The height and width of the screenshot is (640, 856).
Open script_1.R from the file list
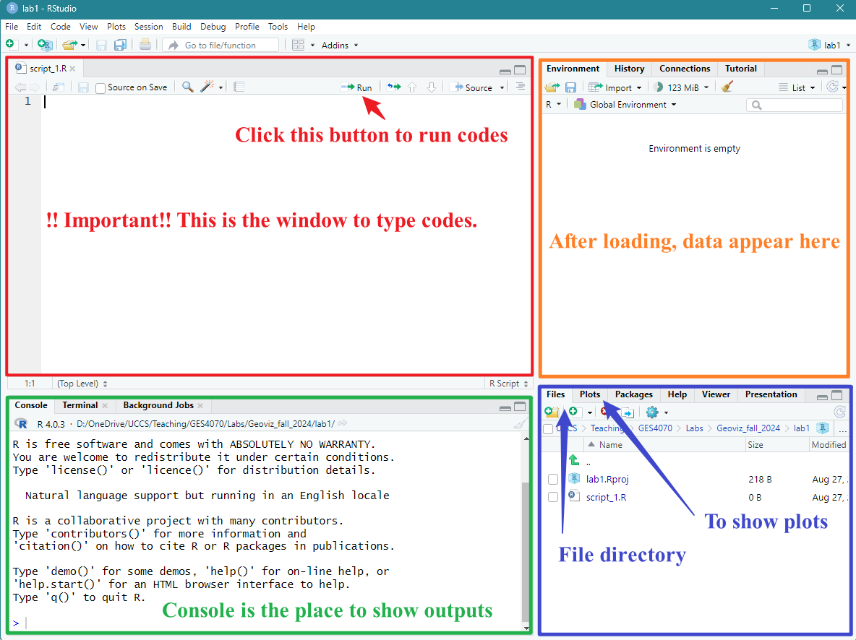[x=606, y=497]
